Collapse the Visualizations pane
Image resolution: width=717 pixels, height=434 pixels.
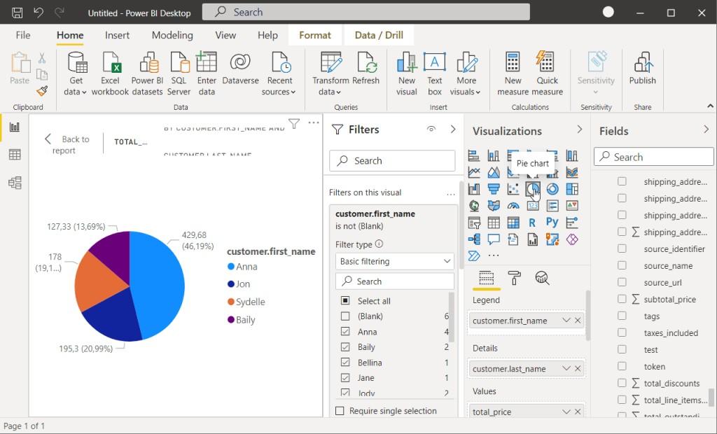tap(579, 129)
